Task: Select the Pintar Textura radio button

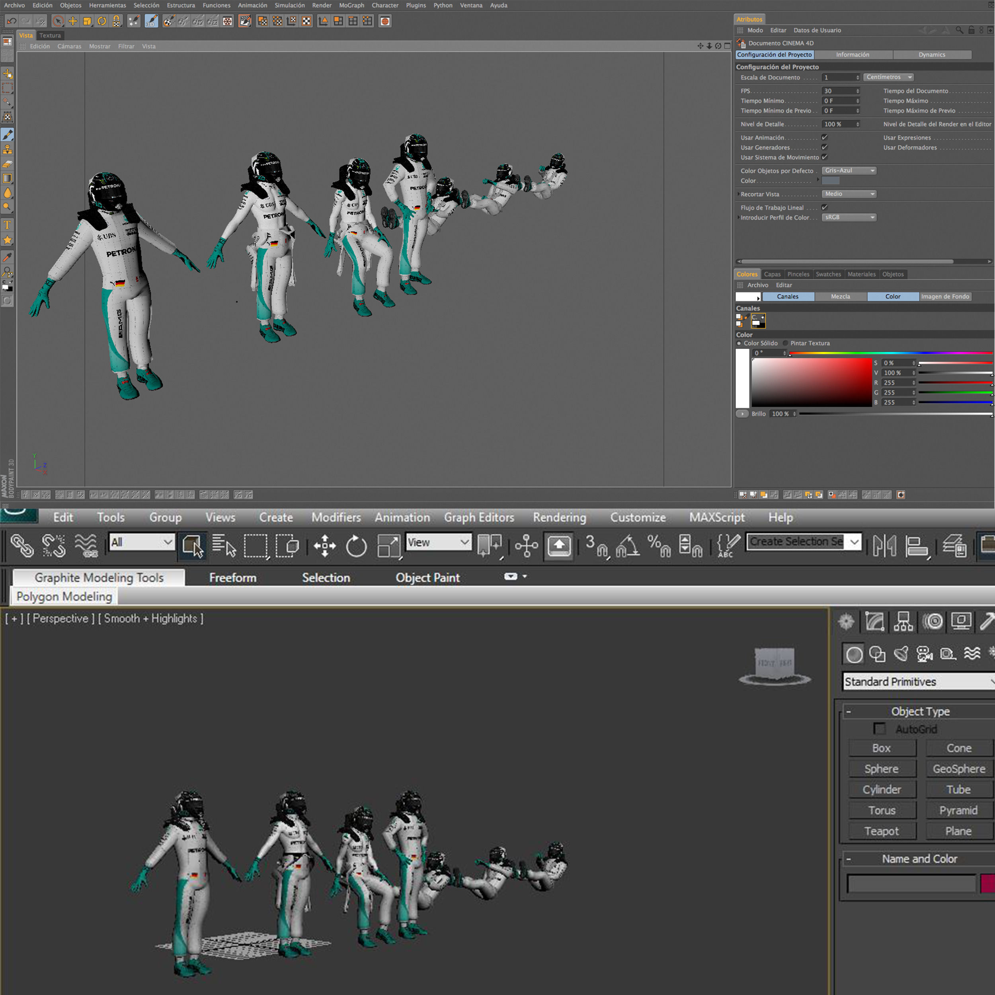Action: coord(785,343)
